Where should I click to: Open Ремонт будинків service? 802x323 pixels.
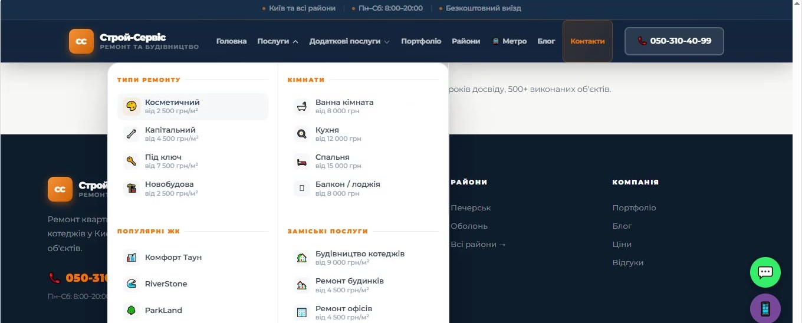pos(363,285)
